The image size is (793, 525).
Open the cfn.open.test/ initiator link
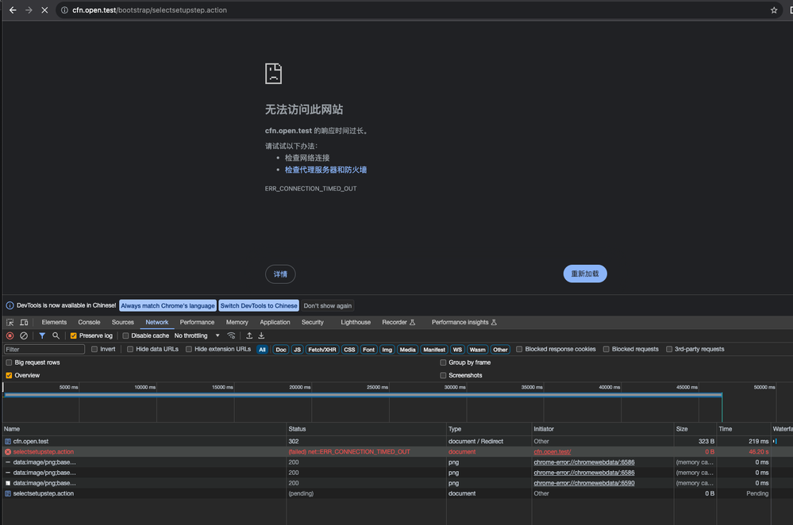(x=552, y=452)
